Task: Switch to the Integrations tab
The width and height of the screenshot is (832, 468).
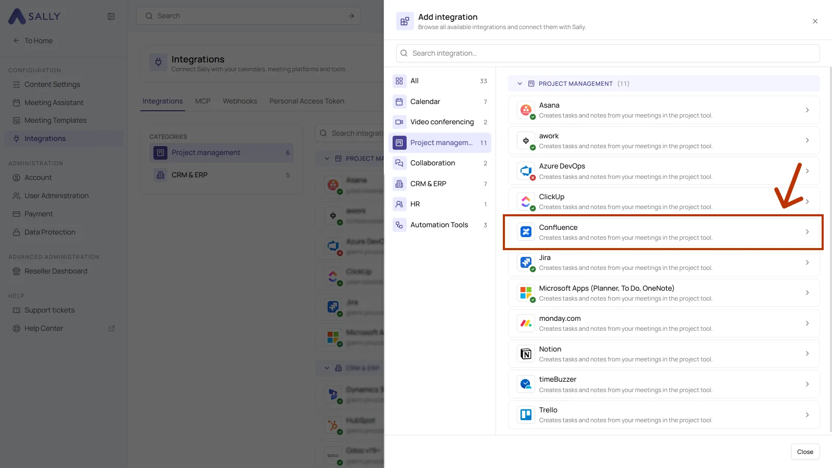Action: 163,101
